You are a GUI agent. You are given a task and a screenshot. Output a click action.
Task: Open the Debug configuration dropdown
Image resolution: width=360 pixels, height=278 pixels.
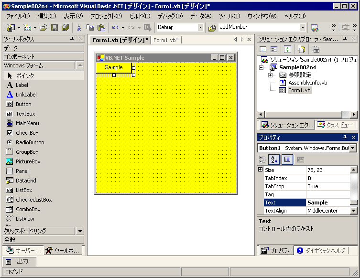coord(200,28)
